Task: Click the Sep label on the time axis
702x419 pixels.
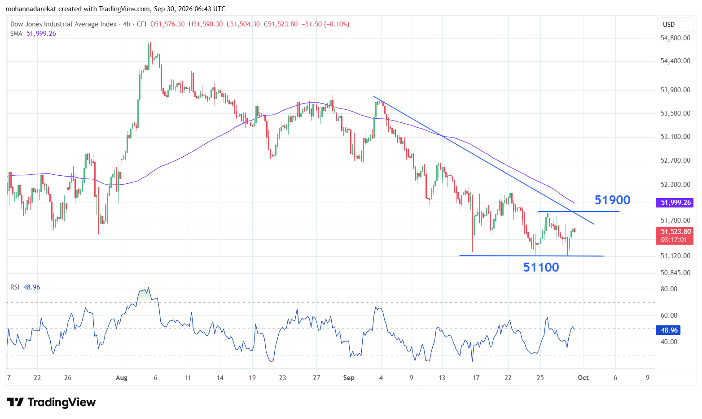Action: [349, 378]
